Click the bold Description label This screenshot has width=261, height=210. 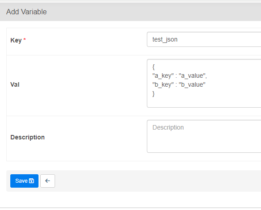point(27,137)
